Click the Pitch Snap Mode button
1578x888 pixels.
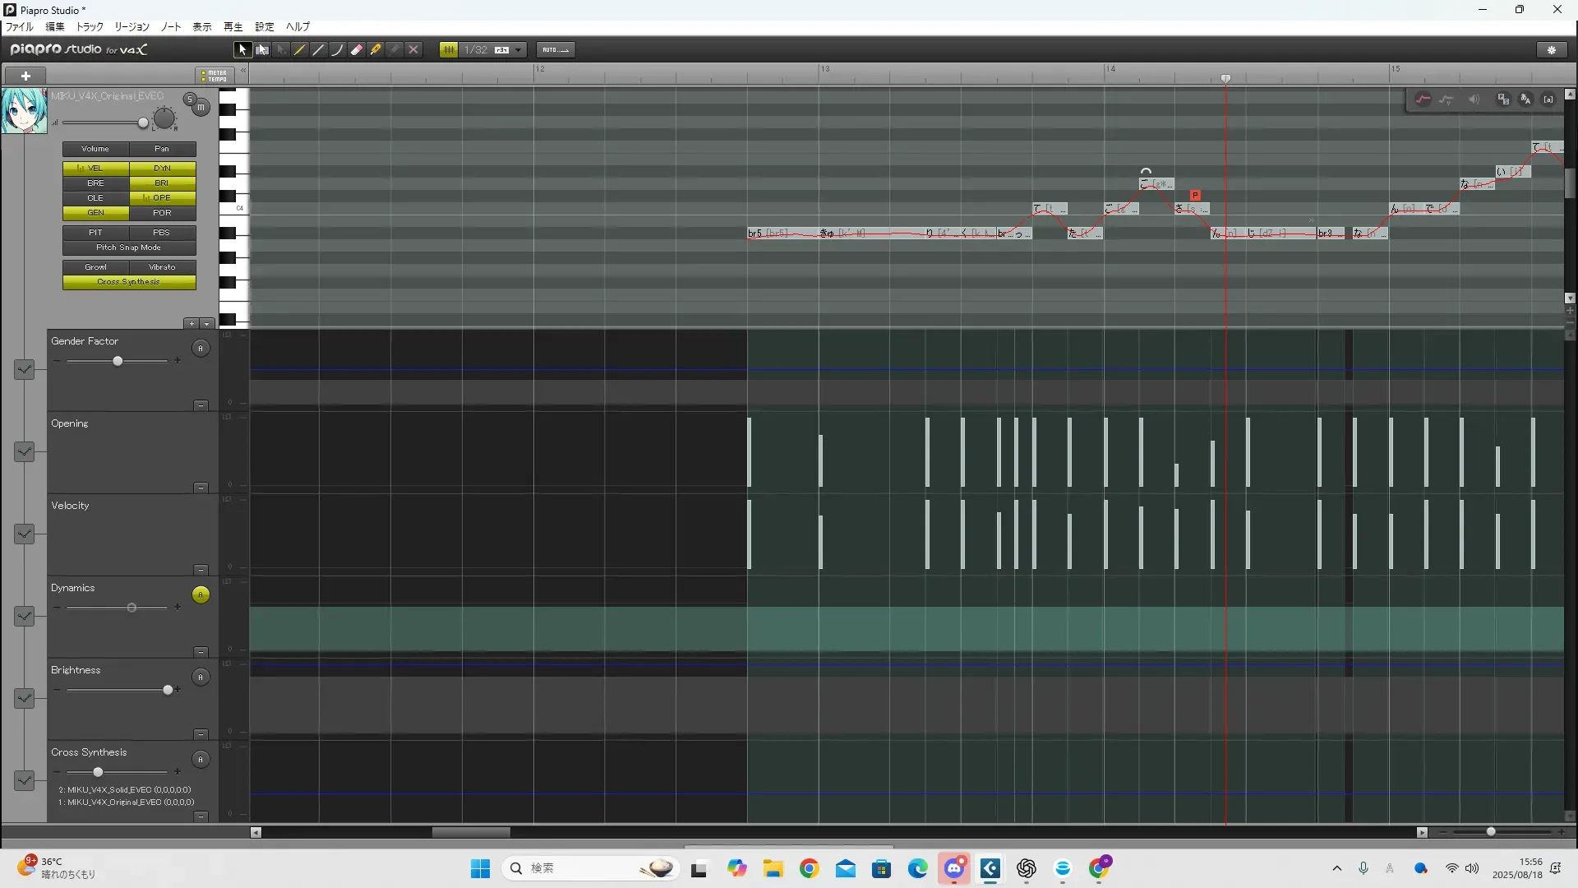pos(129,247)
